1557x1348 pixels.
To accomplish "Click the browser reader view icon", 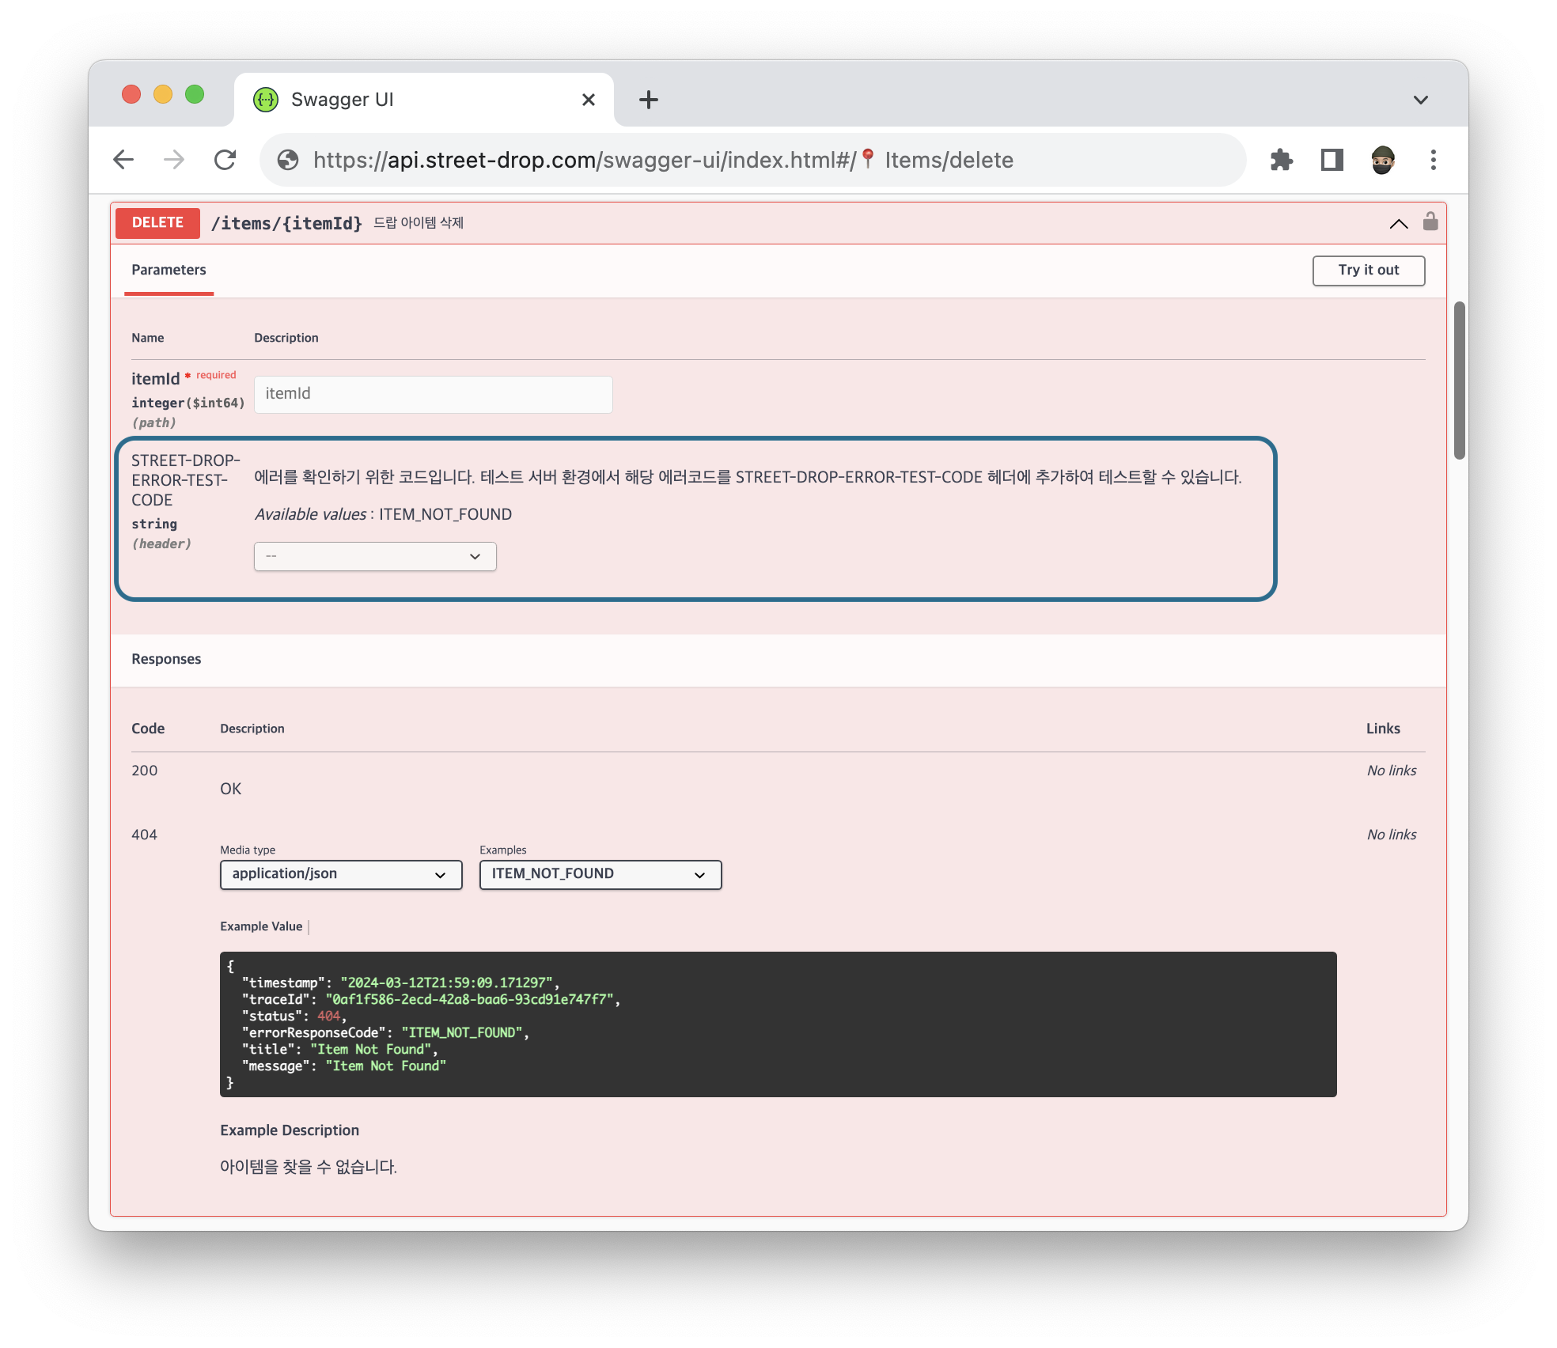I will tap(1332, 161).
